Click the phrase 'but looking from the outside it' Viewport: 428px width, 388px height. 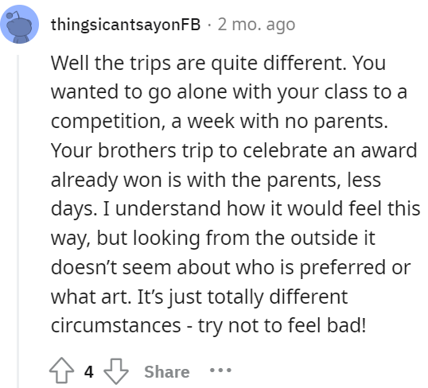pyautogui.click(x=235, y=238)
